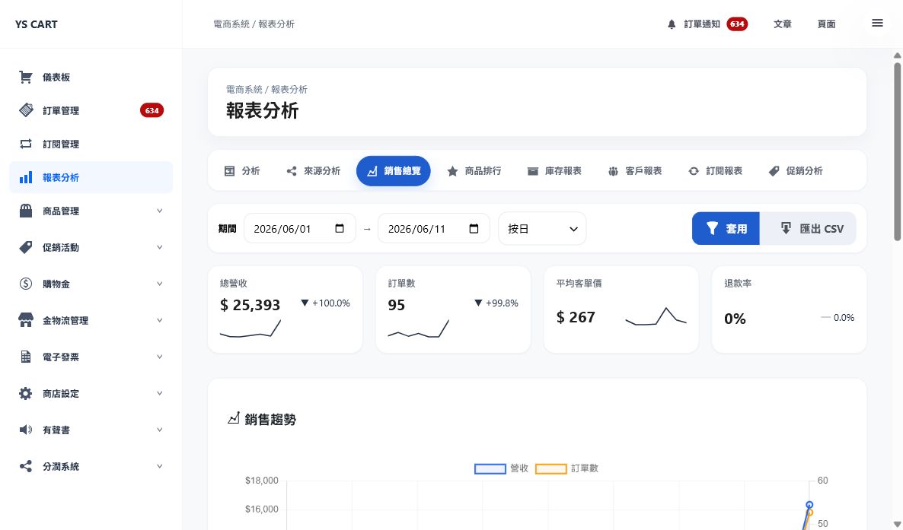Click the 分潤系統 share icon in sidebar

[x=26, y=466]
